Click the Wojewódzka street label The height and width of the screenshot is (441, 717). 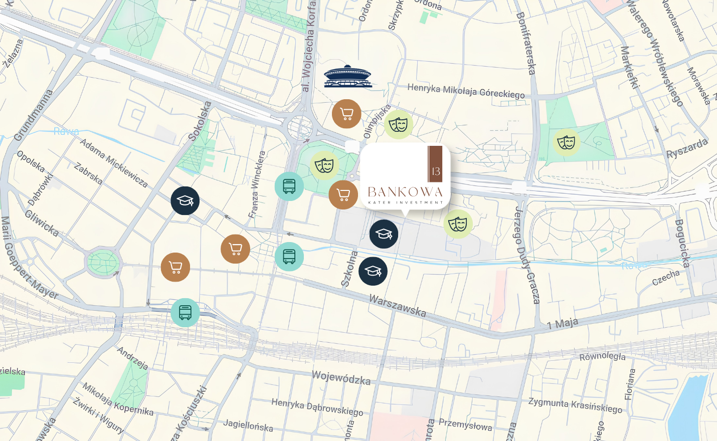click(x=341, y=378)
